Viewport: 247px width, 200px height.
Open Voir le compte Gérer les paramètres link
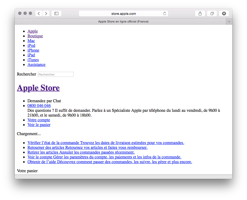104,157
